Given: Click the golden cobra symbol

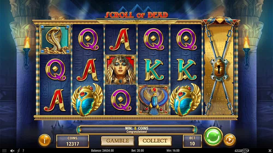Looking at the screenshot, I should [55, 39].
